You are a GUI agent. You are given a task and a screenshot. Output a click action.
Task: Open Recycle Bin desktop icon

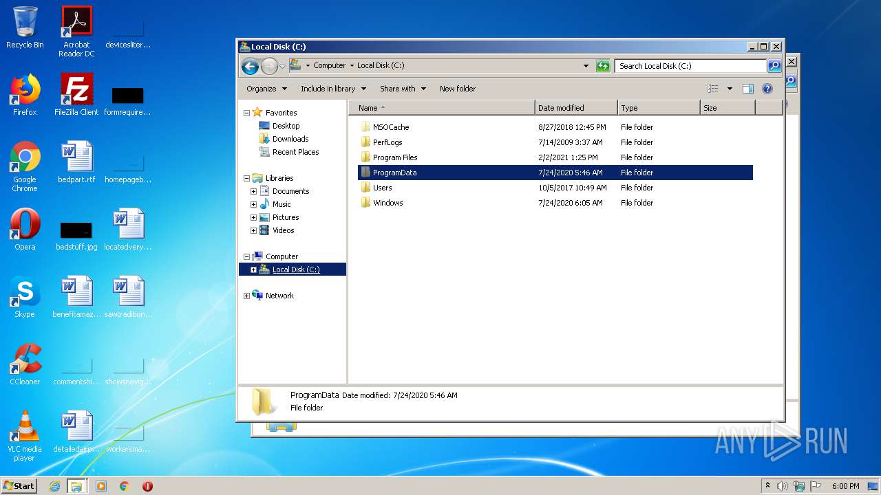tap(25, 27)
